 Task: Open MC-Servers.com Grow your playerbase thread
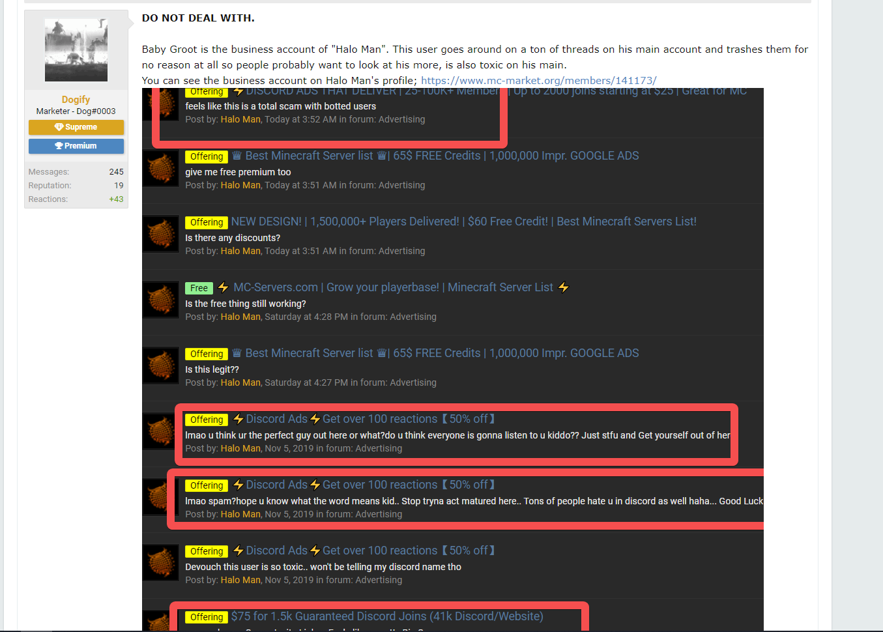tap(394, 287)
